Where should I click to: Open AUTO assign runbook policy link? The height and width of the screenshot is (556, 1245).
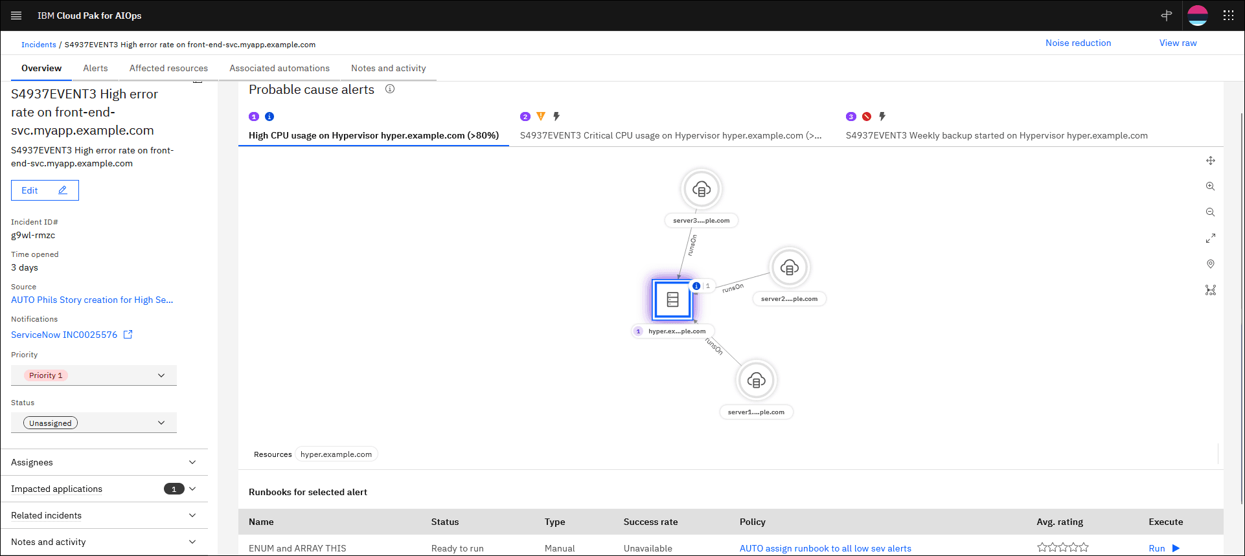825,548
